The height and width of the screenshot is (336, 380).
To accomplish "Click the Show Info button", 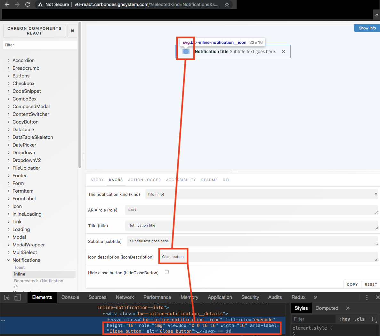I will (x=367, y=28).
